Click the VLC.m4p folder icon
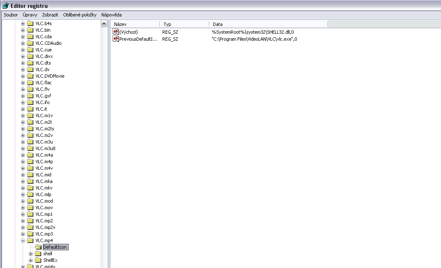The height and width of the screenshot is (268, 441). tap(30, 162)
